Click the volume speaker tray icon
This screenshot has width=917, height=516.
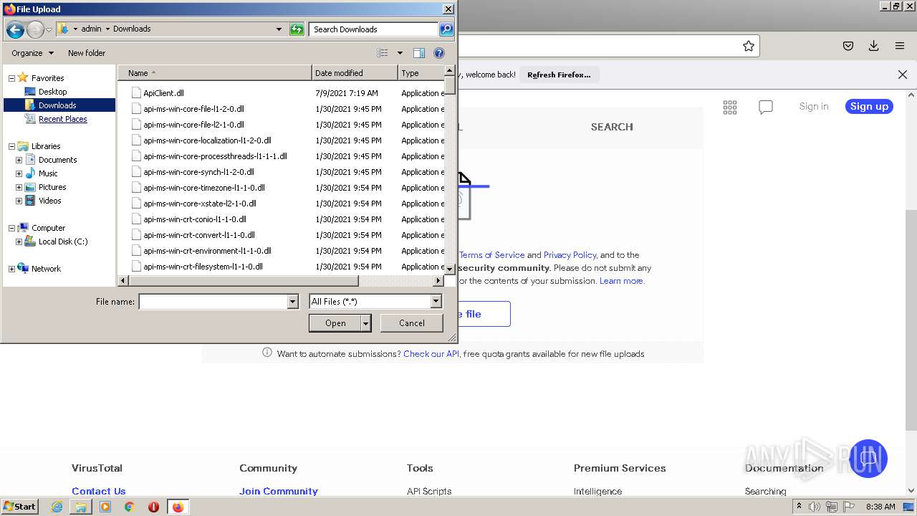815,507
